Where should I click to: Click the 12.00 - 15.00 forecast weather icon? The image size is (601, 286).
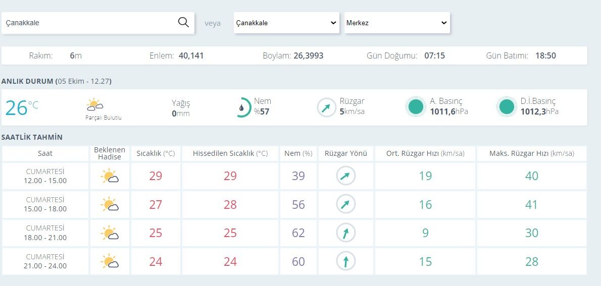click(109, 176)
